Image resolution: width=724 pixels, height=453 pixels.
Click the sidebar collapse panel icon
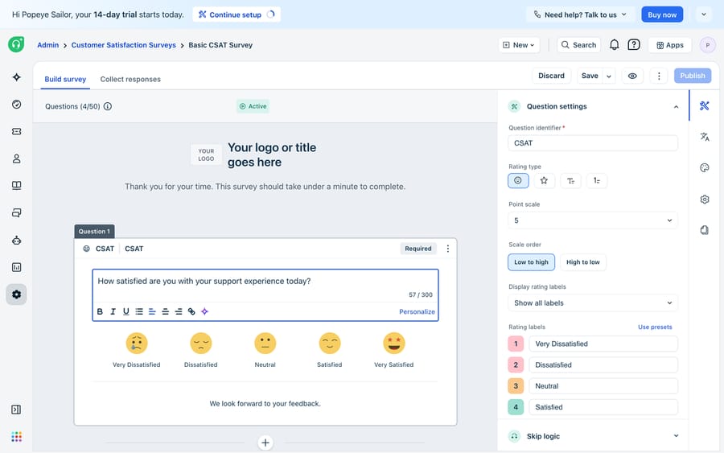coord(16,410)
